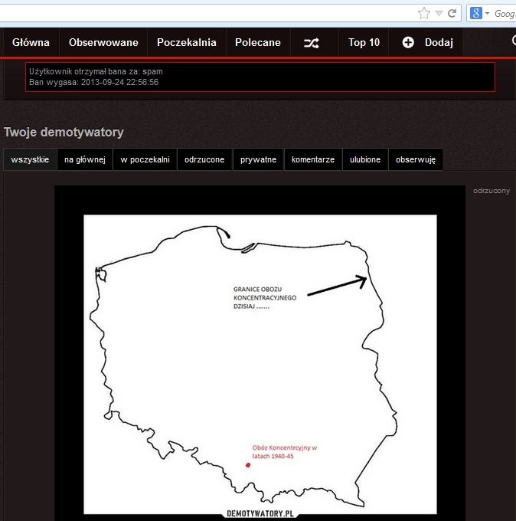Open the address bar history dropdown arrow
Screen dimensions: 516x521
439,13
